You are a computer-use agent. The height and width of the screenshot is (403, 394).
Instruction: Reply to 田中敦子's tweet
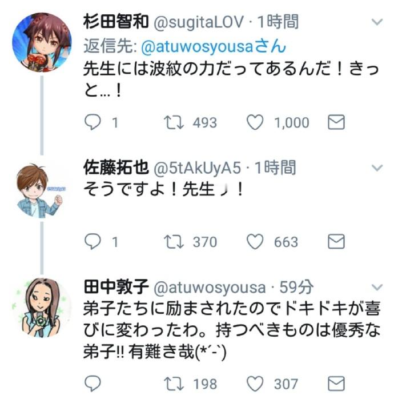click(93, 384)
